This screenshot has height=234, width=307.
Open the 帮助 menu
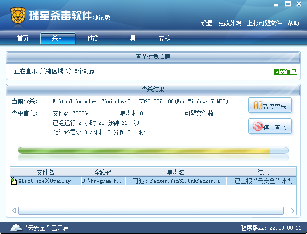(293, 23)
